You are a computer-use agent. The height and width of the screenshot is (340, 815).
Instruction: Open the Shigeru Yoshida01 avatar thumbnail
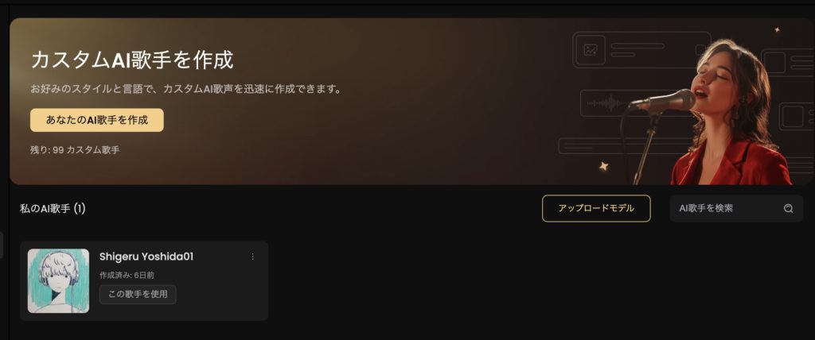58,281
